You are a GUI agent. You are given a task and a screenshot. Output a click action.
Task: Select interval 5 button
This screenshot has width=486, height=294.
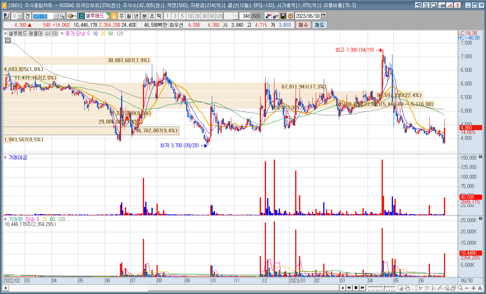(182, 16)
